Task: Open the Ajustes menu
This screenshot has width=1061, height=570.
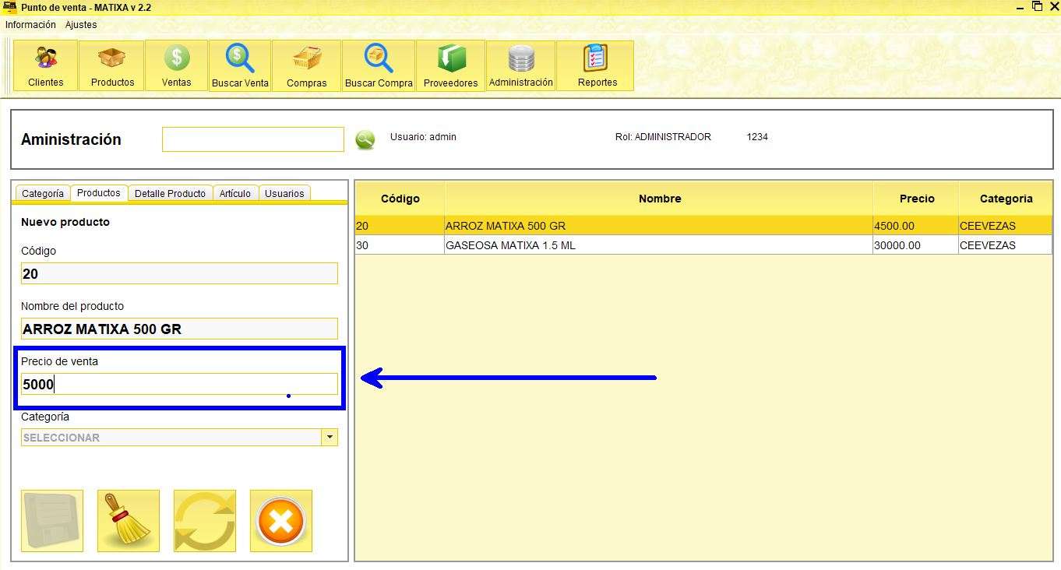Action: 81,25
